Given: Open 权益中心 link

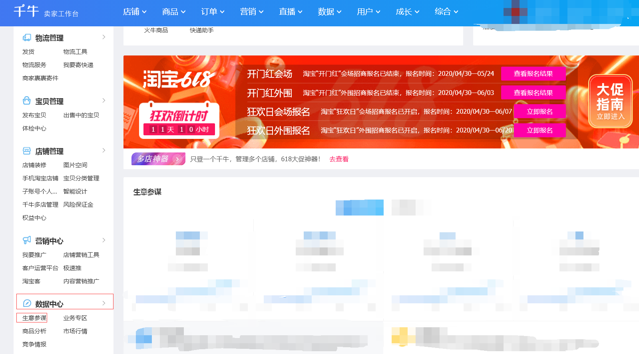Looking at the screenshot, I should tap(34, 218).
